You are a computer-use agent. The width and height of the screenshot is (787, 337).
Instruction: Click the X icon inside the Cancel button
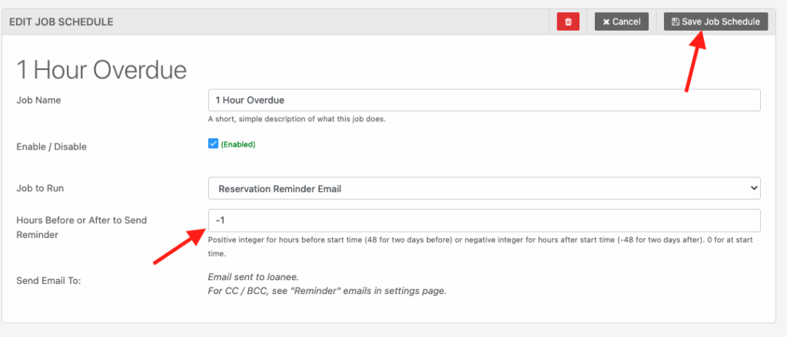point(606,22)
